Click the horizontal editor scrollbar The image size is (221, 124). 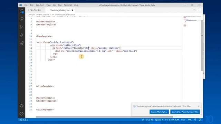[104, 117]
